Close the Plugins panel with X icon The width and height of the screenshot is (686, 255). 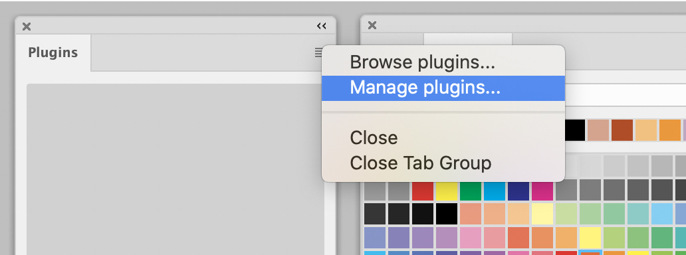27,27
